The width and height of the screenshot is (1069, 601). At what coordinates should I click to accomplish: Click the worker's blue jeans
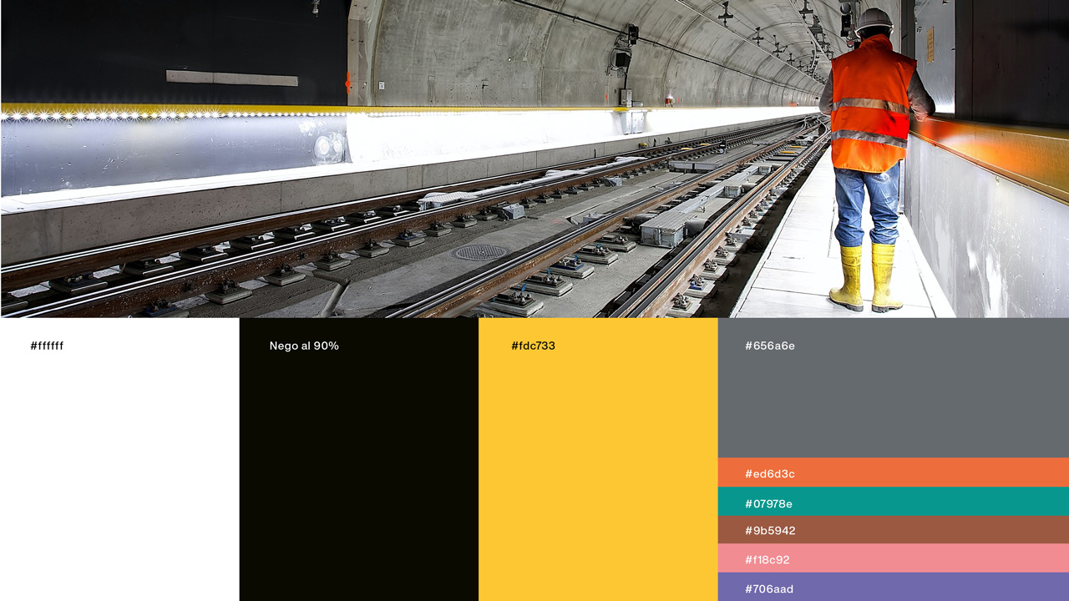click(x=868, y=205)
